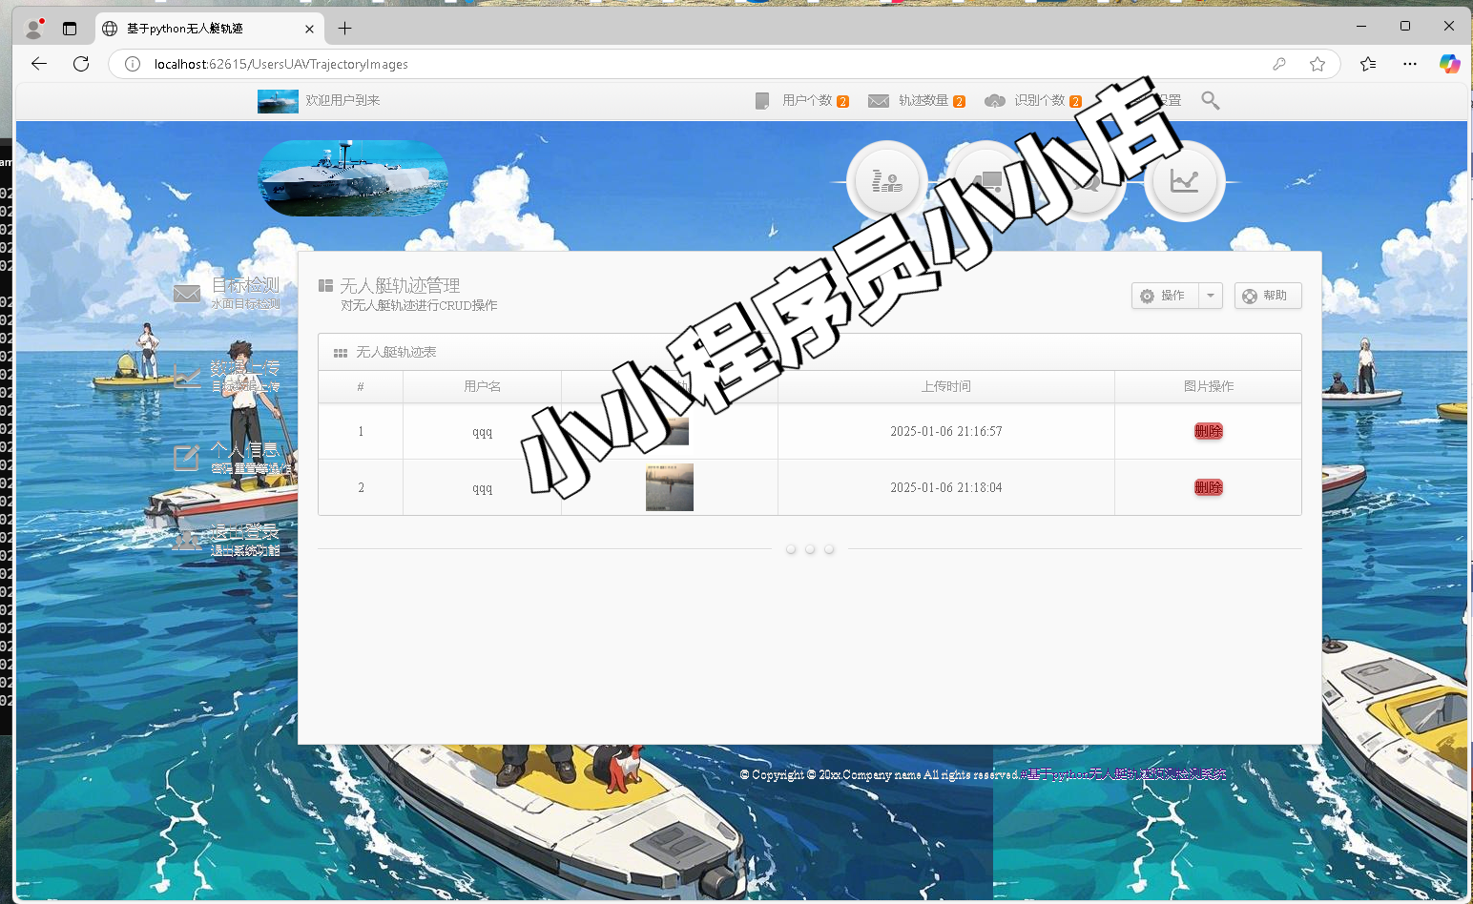Viewport: 1473px width, 904px height.
Task: Click the envelope icon beside 目标检测
Action: (x=187, y=294)
